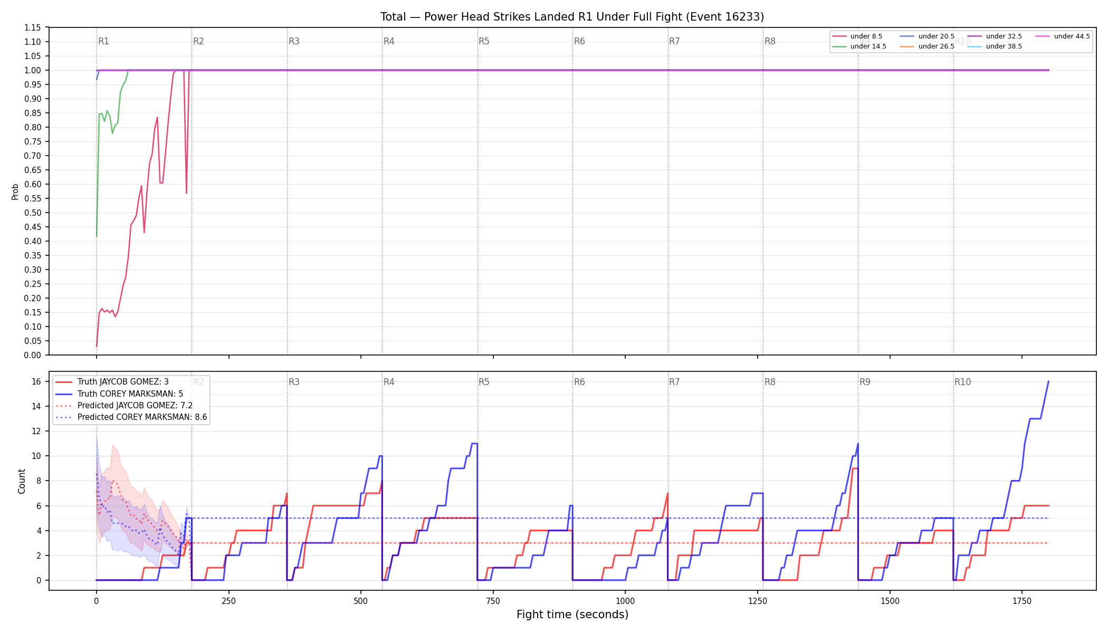Viewport: 1108px width, 633px height.
Task: Click the 0.15 tick on Prob axis
Action: point(33,312)
